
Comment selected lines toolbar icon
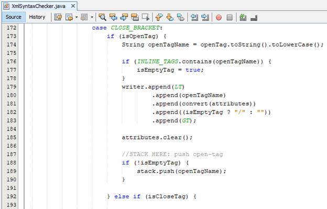point(243,17)
